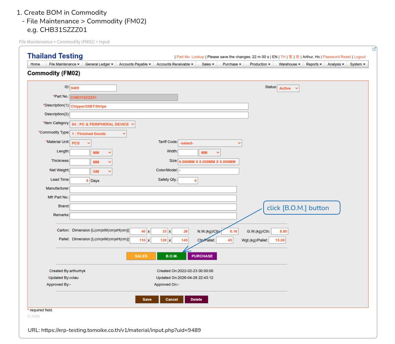
Task: Open the General Ledger menu
Action: (99, 64)
